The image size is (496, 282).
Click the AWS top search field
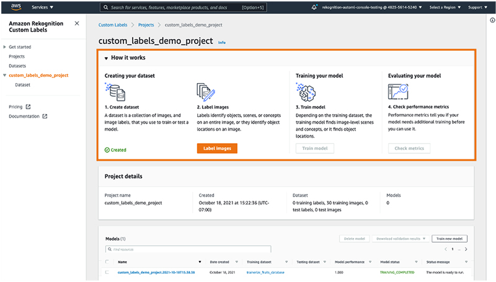coord(184,7)
